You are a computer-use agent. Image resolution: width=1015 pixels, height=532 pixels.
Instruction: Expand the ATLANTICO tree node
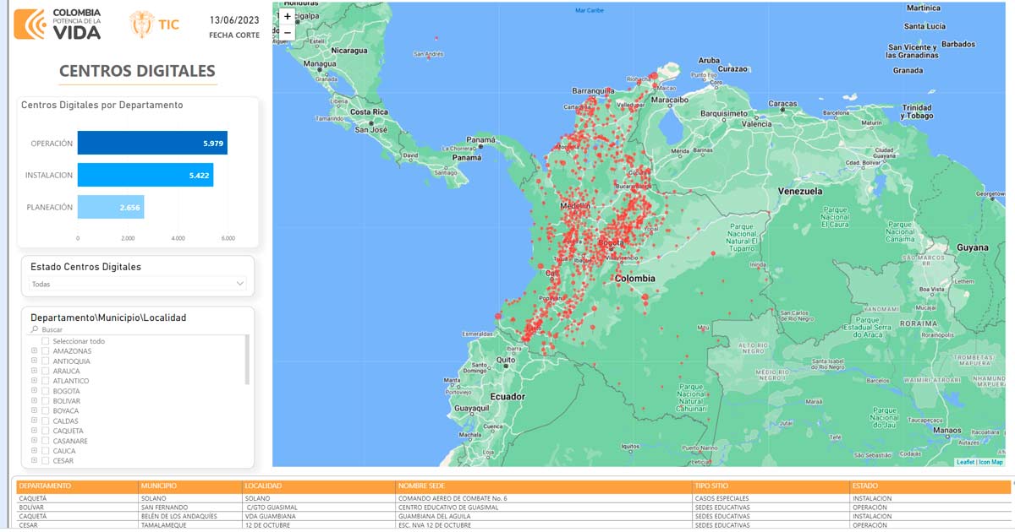(x=34, y=381)
